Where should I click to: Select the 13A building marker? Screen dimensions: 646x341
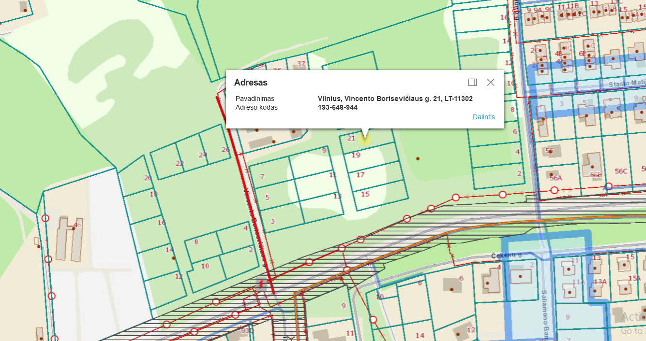(600, 282)
